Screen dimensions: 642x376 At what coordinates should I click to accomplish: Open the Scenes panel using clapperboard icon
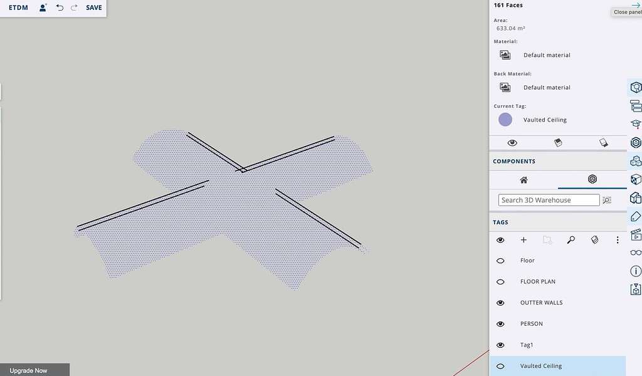(635, 234)
